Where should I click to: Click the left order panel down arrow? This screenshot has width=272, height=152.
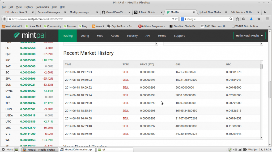pyautogui.click(x=156, y=44)
